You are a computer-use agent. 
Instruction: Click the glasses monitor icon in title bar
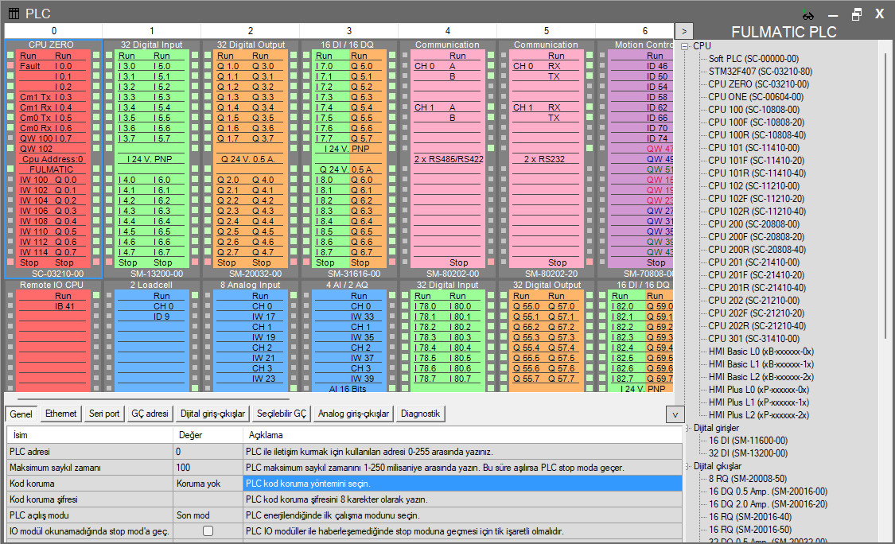point(807,14)
